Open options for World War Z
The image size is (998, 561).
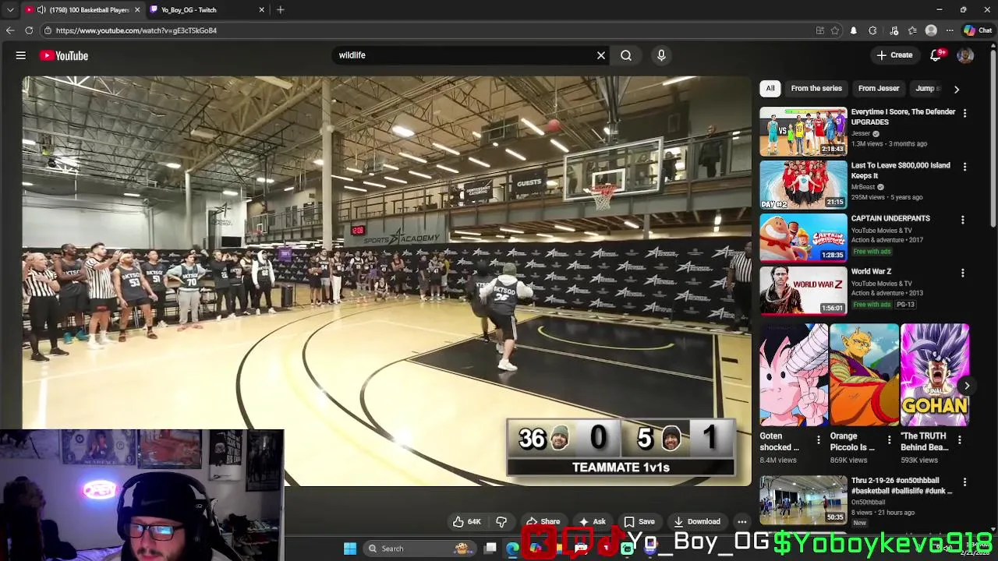pyautogui.click(x=963, y=273)
